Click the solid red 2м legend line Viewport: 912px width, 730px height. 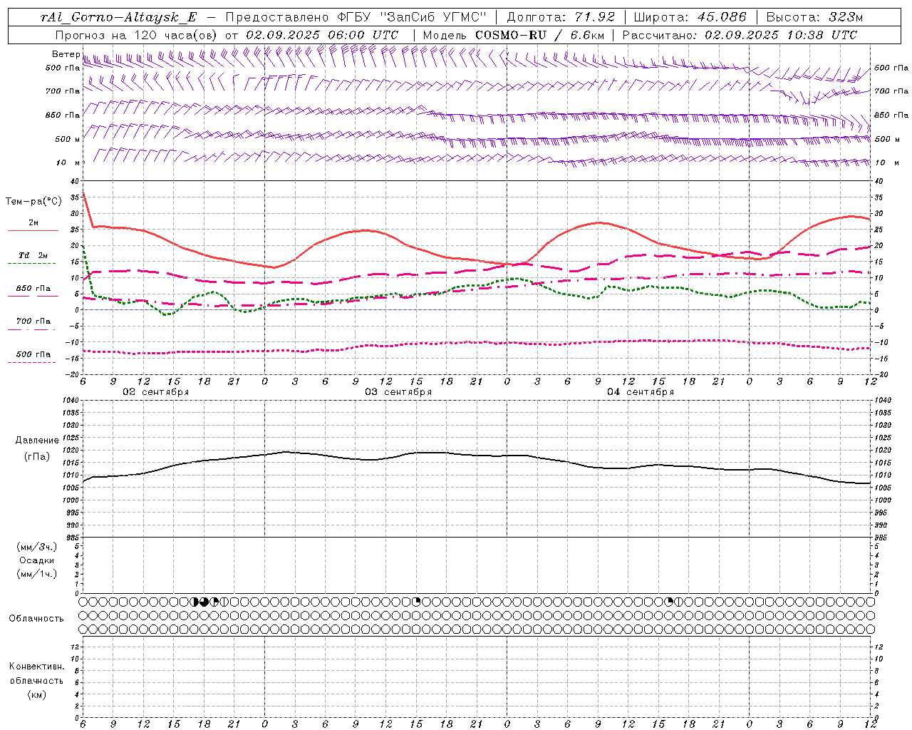(x=33, y=231)
